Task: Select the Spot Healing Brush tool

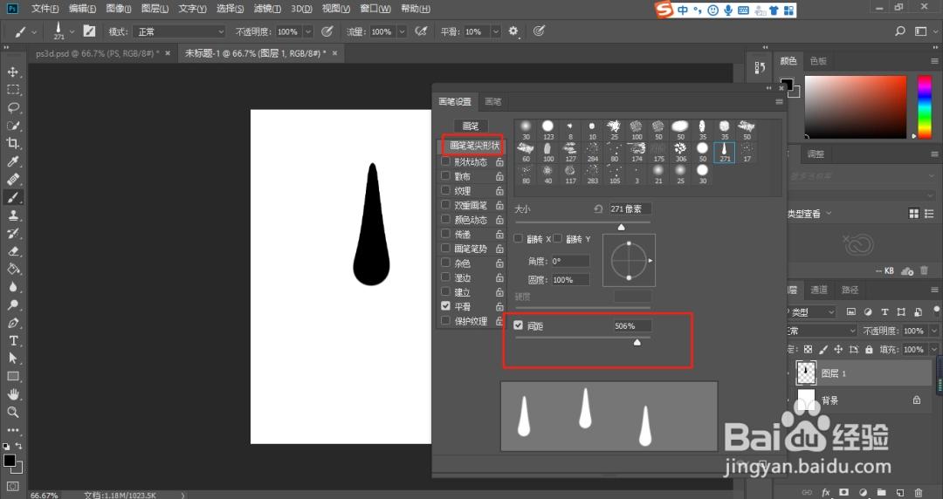Action: pos(12,180)
